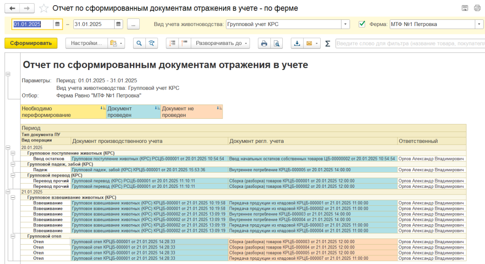
Task: Open Ввод начальных остатков ЦБ-00000002 document
Action: point(313,158)
